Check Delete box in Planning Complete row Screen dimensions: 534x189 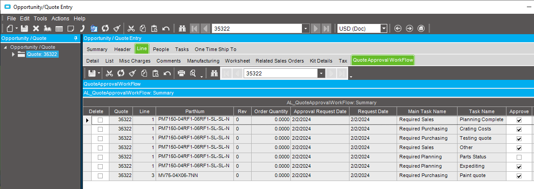(100, 120)
